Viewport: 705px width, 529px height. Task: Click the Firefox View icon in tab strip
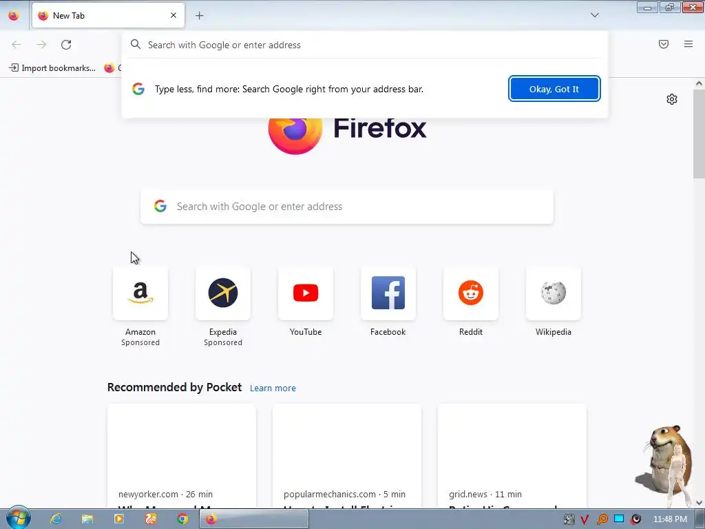(14, 16)
